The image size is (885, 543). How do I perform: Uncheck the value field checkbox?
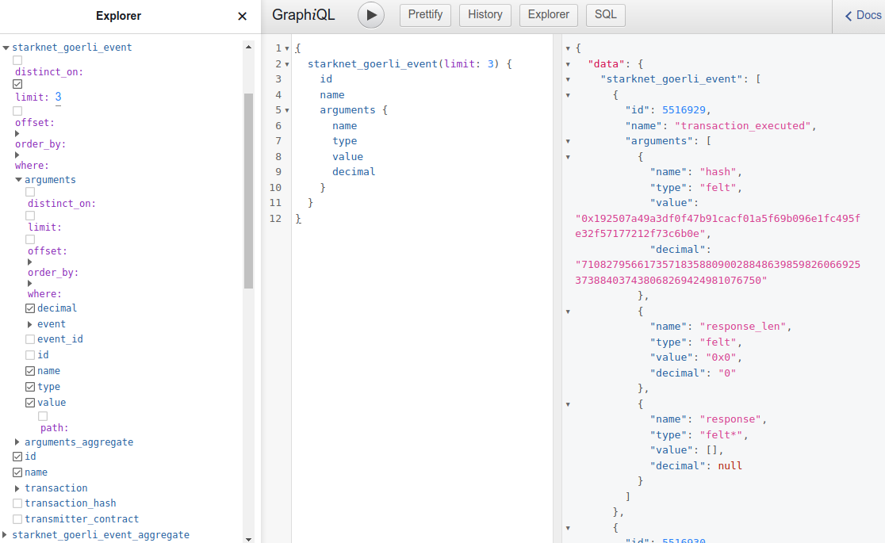(x=30, y=403)
